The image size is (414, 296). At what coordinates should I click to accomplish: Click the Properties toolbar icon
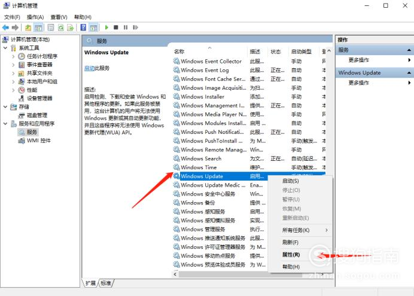[51, 28]
